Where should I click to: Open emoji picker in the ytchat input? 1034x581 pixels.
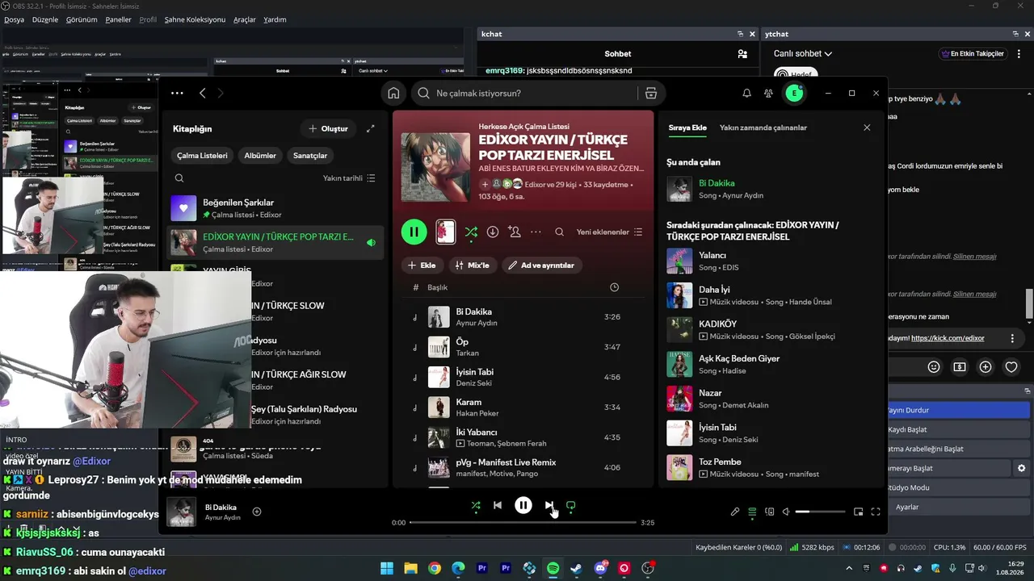coord(934,367)
